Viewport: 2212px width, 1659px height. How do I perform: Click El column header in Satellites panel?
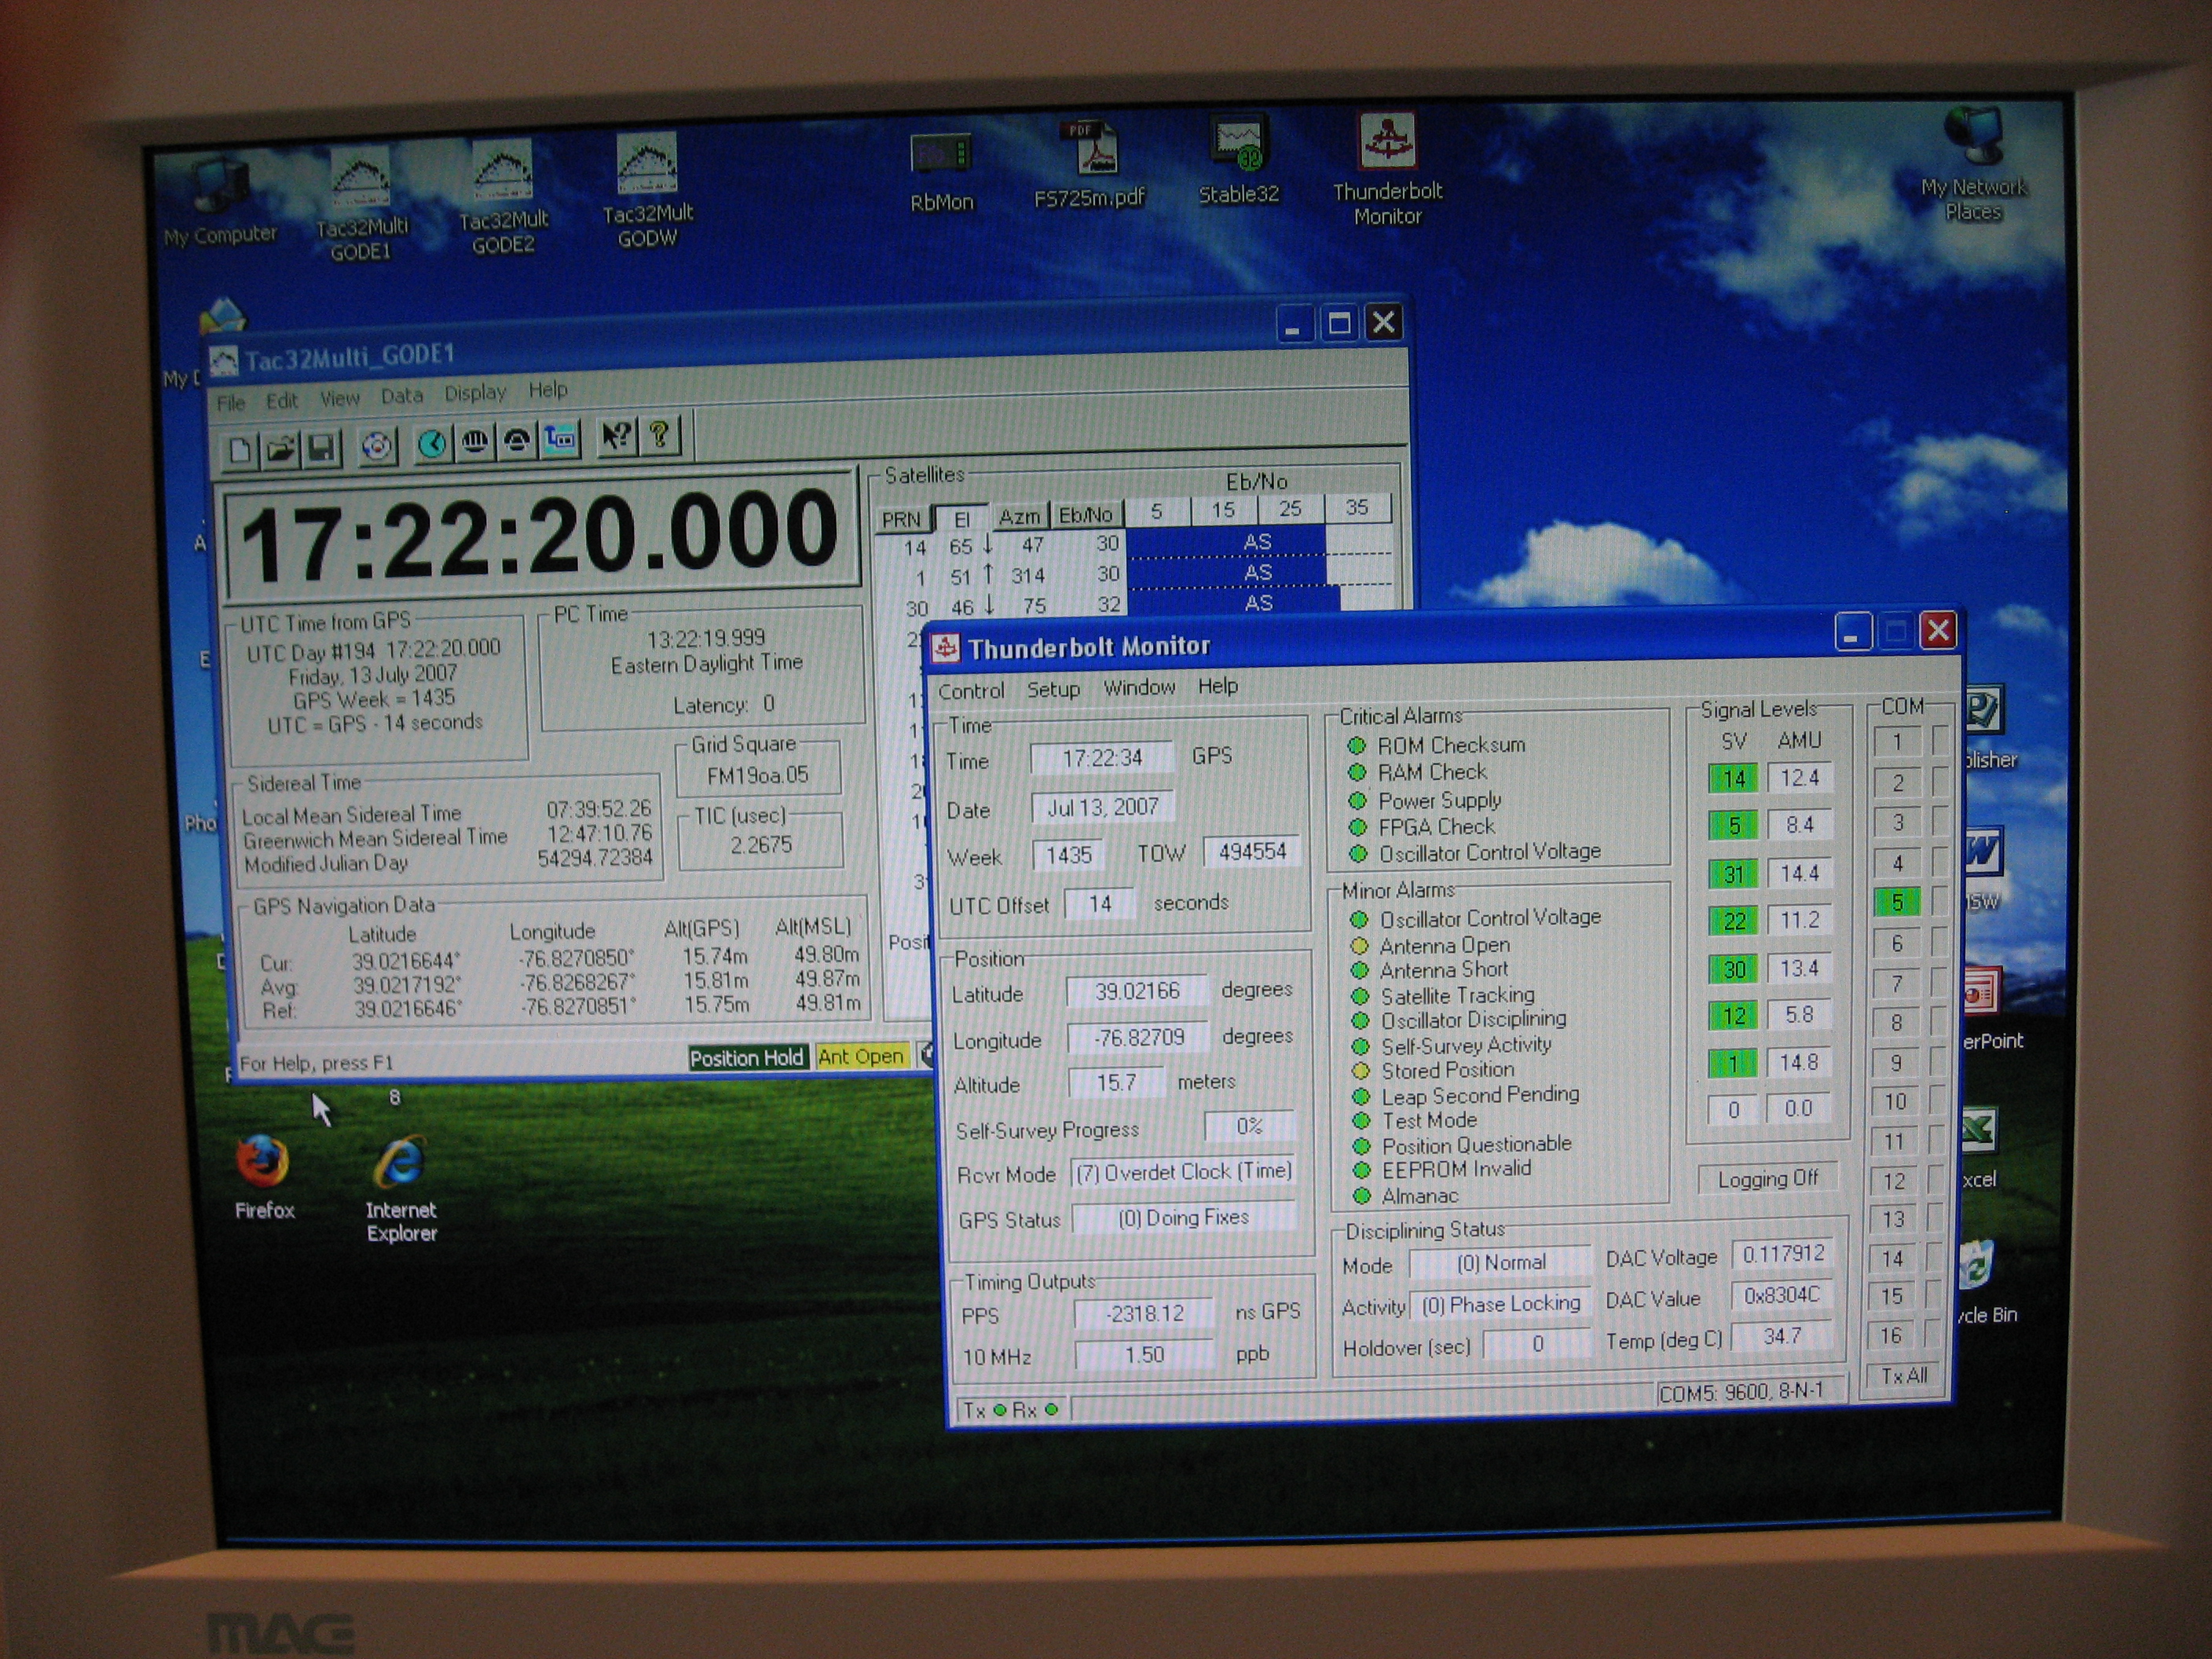tap(961, 519)
